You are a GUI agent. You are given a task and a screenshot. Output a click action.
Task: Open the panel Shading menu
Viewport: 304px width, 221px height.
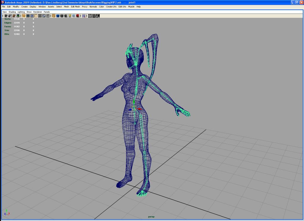pyautogui.click(x=12, y=12)
